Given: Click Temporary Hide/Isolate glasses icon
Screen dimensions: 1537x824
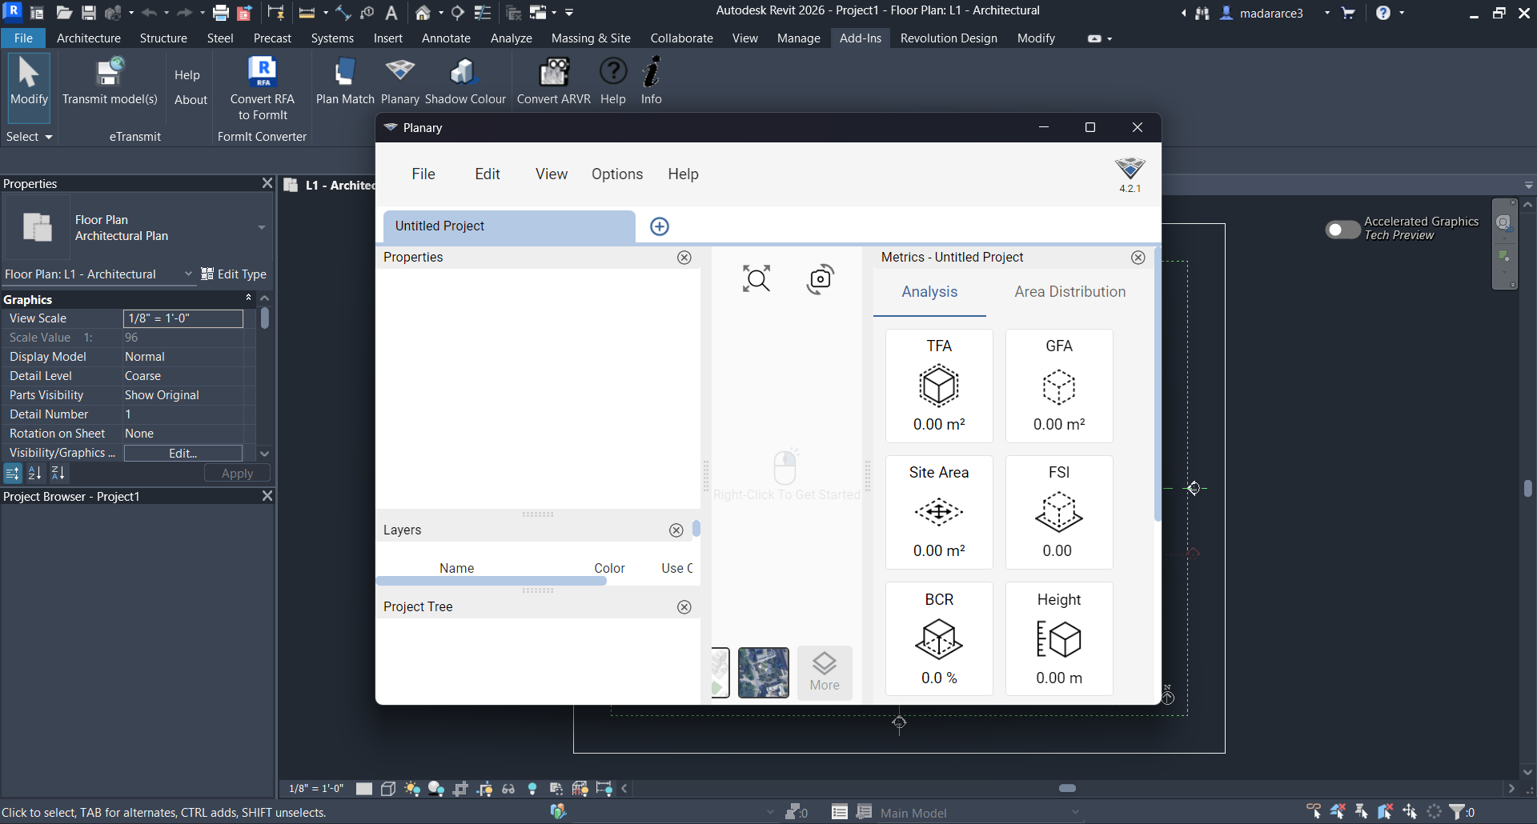Looking at the screenshot, I should pos(508,789).
